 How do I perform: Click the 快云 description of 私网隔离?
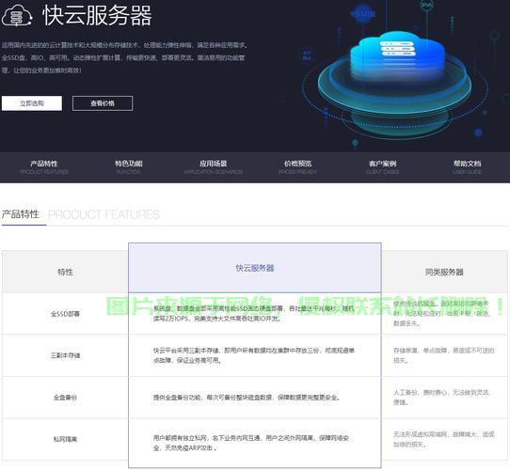[x=251, y=443]
